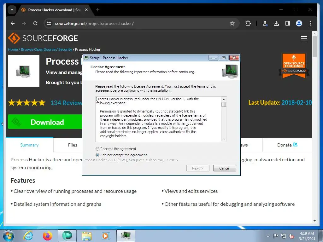Click Chrome back navigation arrow
This screenshot has height=242, width=323.
point(13,23)
